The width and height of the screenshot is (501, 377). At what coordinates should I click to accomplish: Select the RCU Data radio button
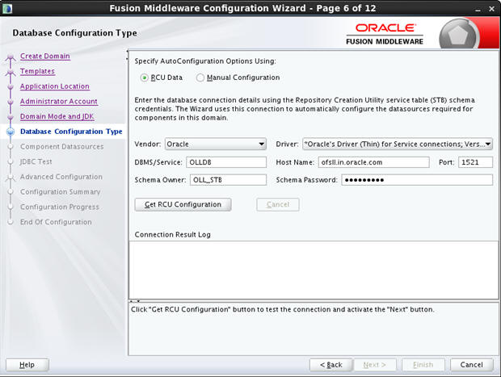coord(144,77)
